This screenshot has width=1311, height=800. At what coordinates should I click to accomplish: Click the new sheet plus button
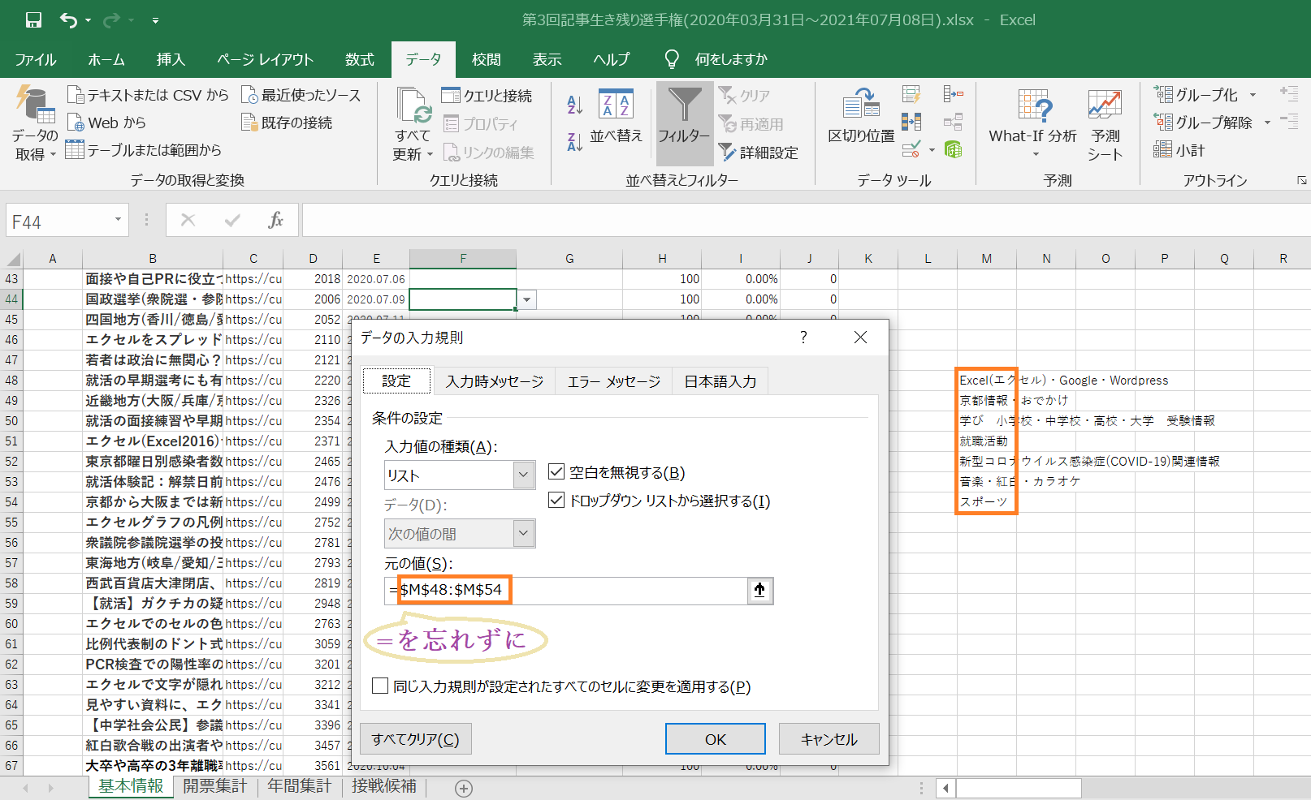point(464,788)
